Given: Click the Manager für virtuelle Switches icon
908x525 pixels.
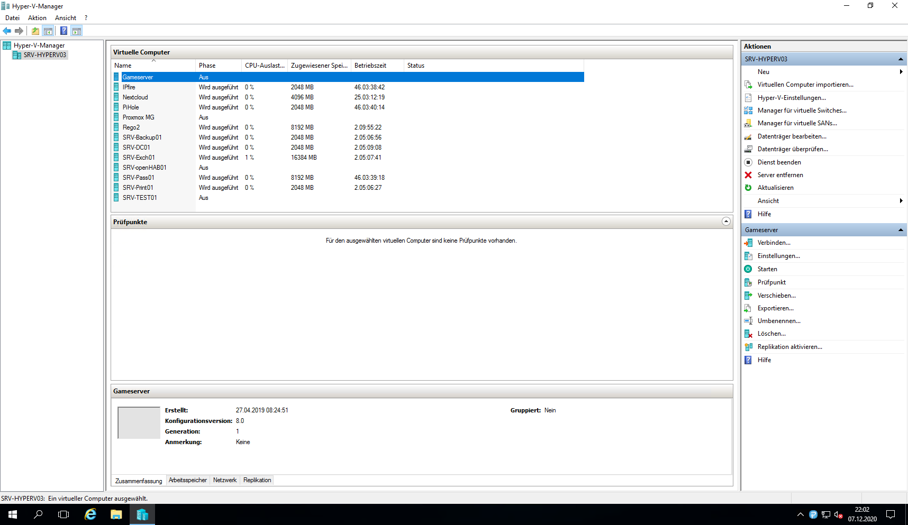Looking at the screenshot, I should click(x=748, y=110).
